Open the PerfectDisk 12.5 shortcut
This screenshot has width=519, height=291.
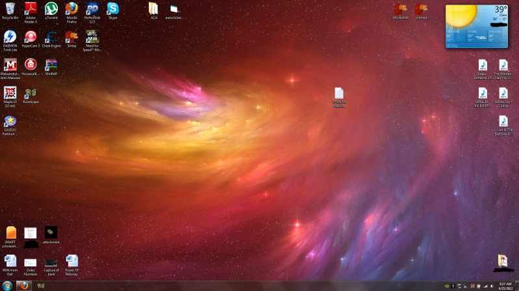[92, 9]
